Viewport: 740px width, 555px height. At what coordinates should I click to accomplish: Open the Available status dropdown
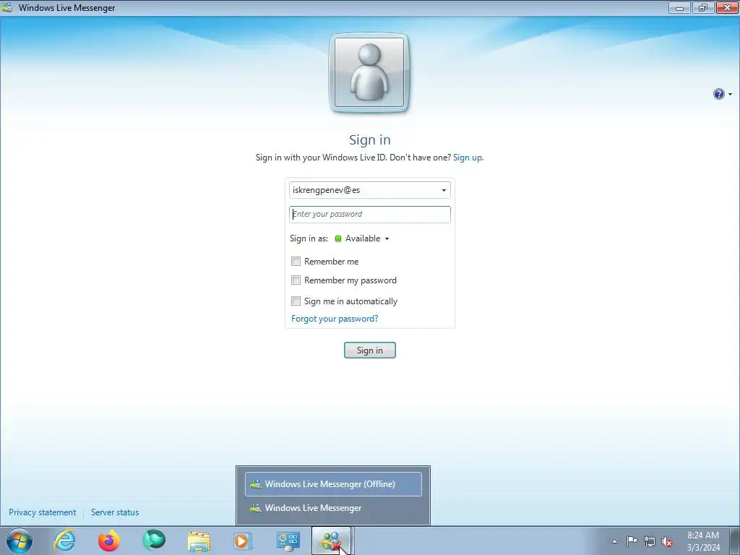pos(363,238)
